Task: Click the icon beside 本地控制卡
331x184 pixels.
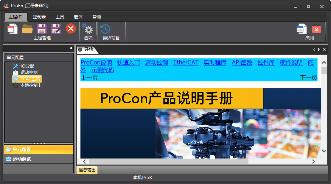Action: (x=16, y=85)
